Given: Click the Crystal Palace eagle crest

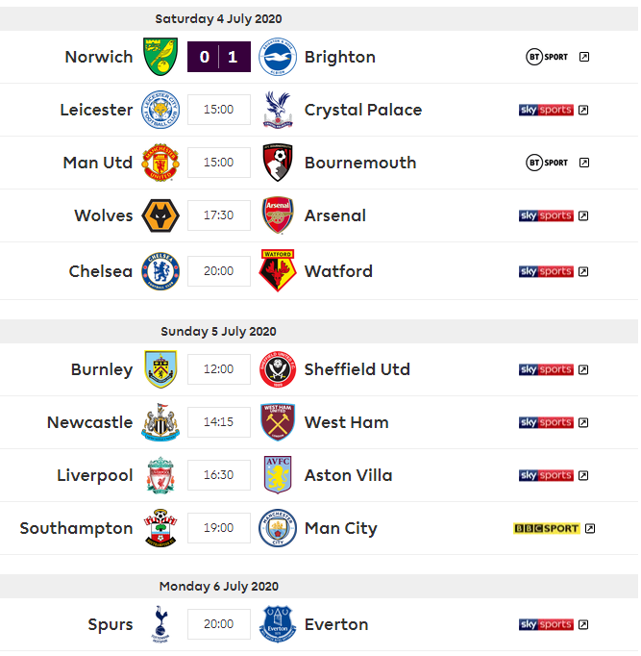Looking at the screenshot, I should [278, 110].
